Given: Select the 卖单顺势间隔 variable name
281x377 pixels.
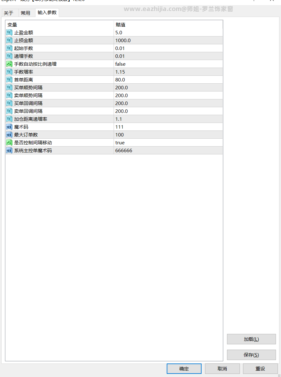Looking at the screenshot, I should [x=28, y=96].
